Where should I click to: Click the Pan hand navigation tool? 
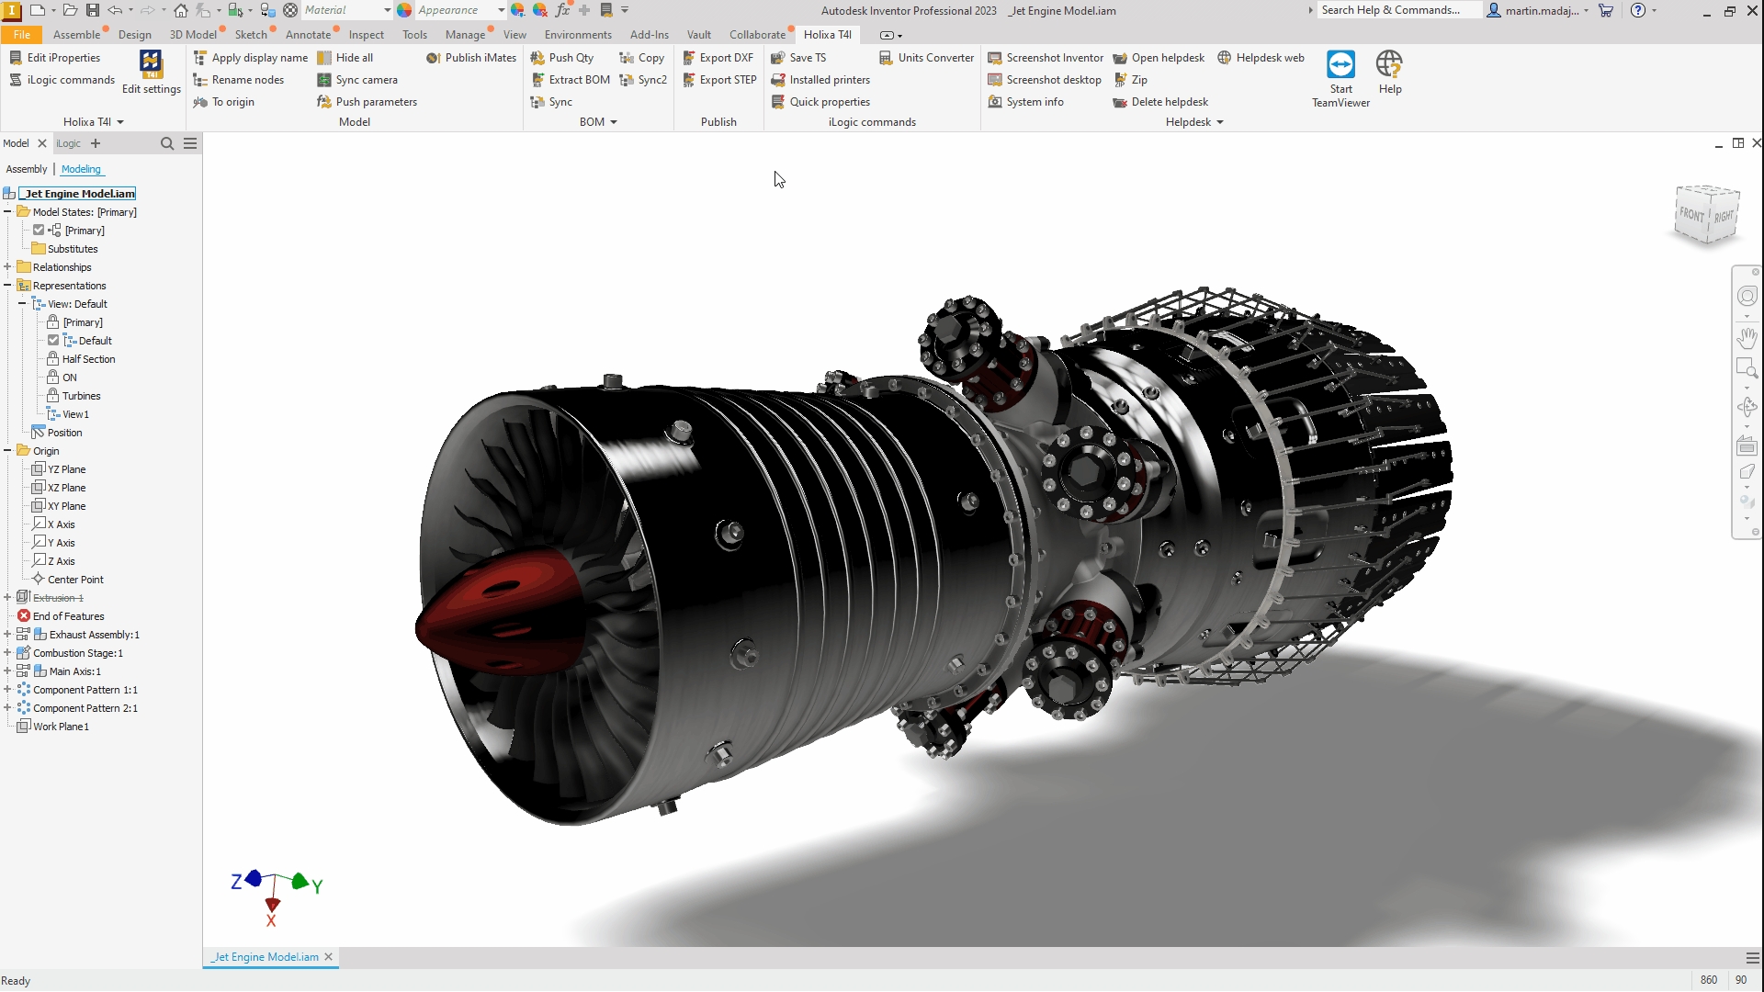coord(1747,338)
